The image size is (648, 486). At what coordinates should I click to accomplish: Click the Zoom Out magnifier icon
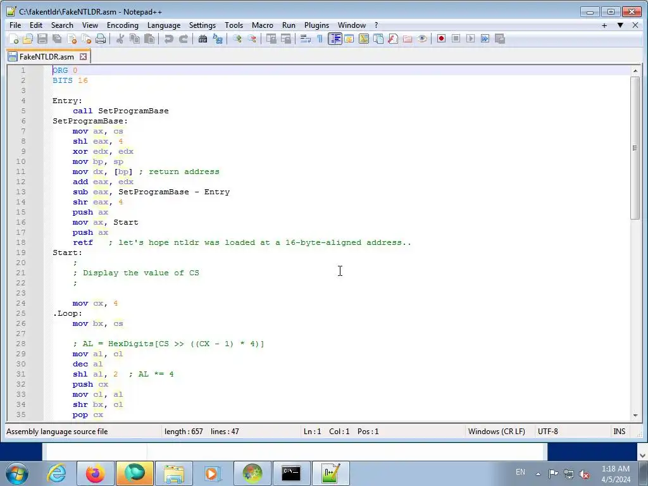point(252,39)
